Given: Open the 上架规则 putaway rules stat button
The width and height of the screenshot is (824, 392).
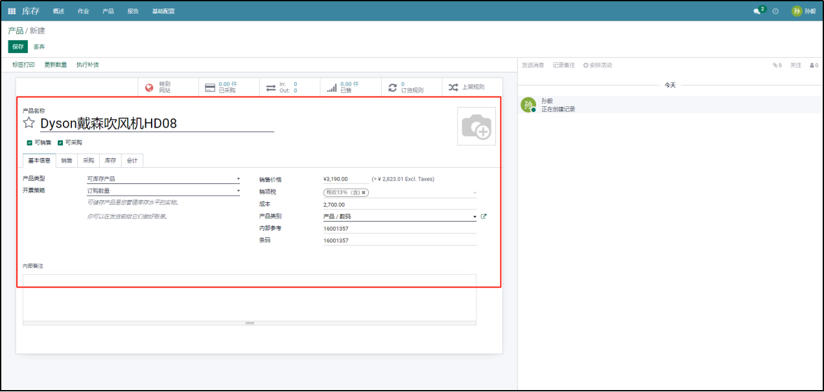Looking at the screenshot, I should (x=472, y=87).
